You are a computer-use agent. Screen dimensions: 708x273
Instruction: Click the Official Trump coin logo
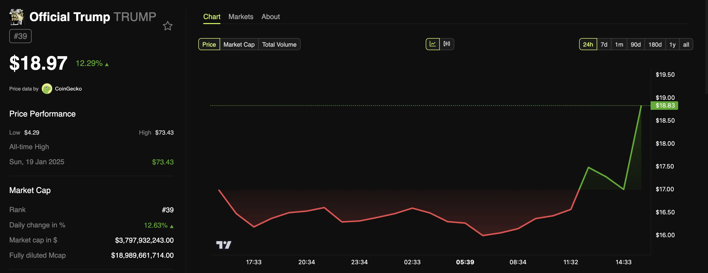[x=17, y=17]
